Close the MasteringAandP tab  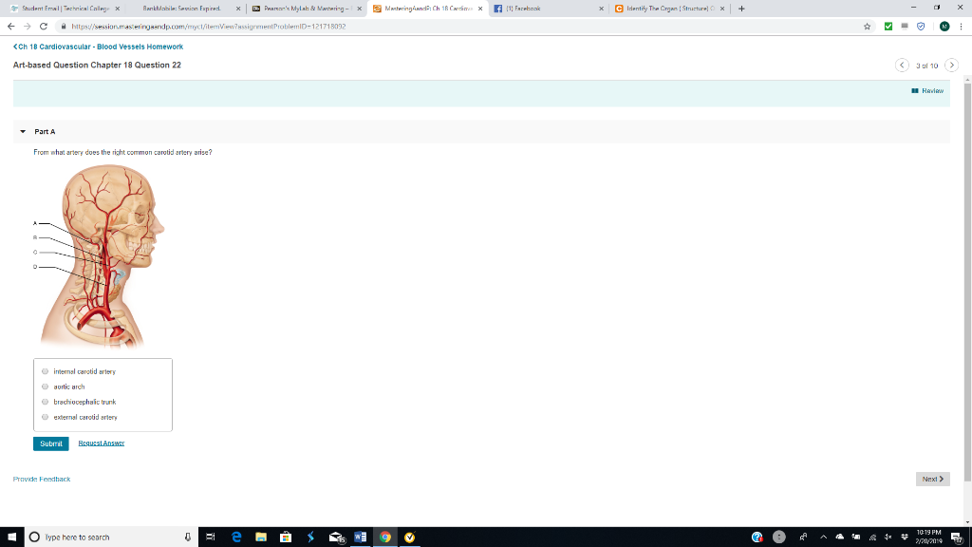click(480, 9)
